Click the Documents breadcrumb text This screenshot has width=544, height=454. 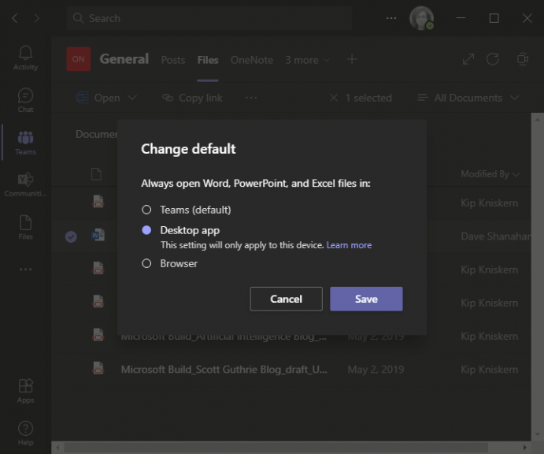[x=97, y=134]
